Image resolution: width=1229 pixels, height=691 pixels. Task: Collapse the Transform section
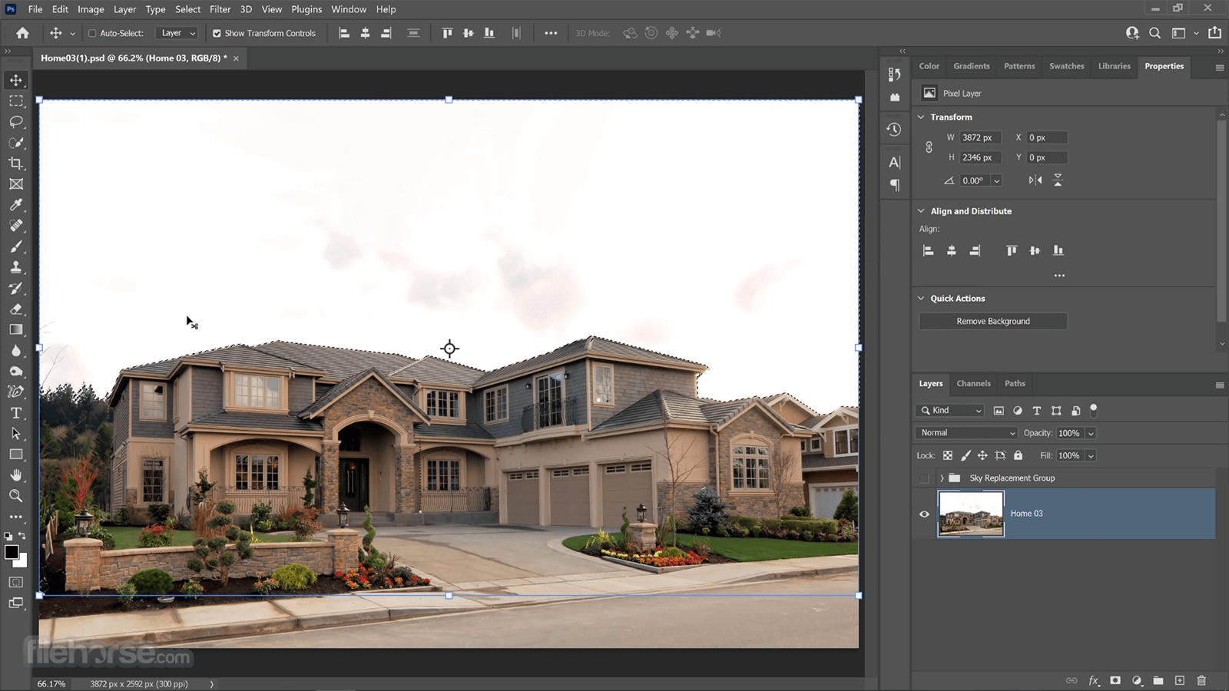coord(922,117)
